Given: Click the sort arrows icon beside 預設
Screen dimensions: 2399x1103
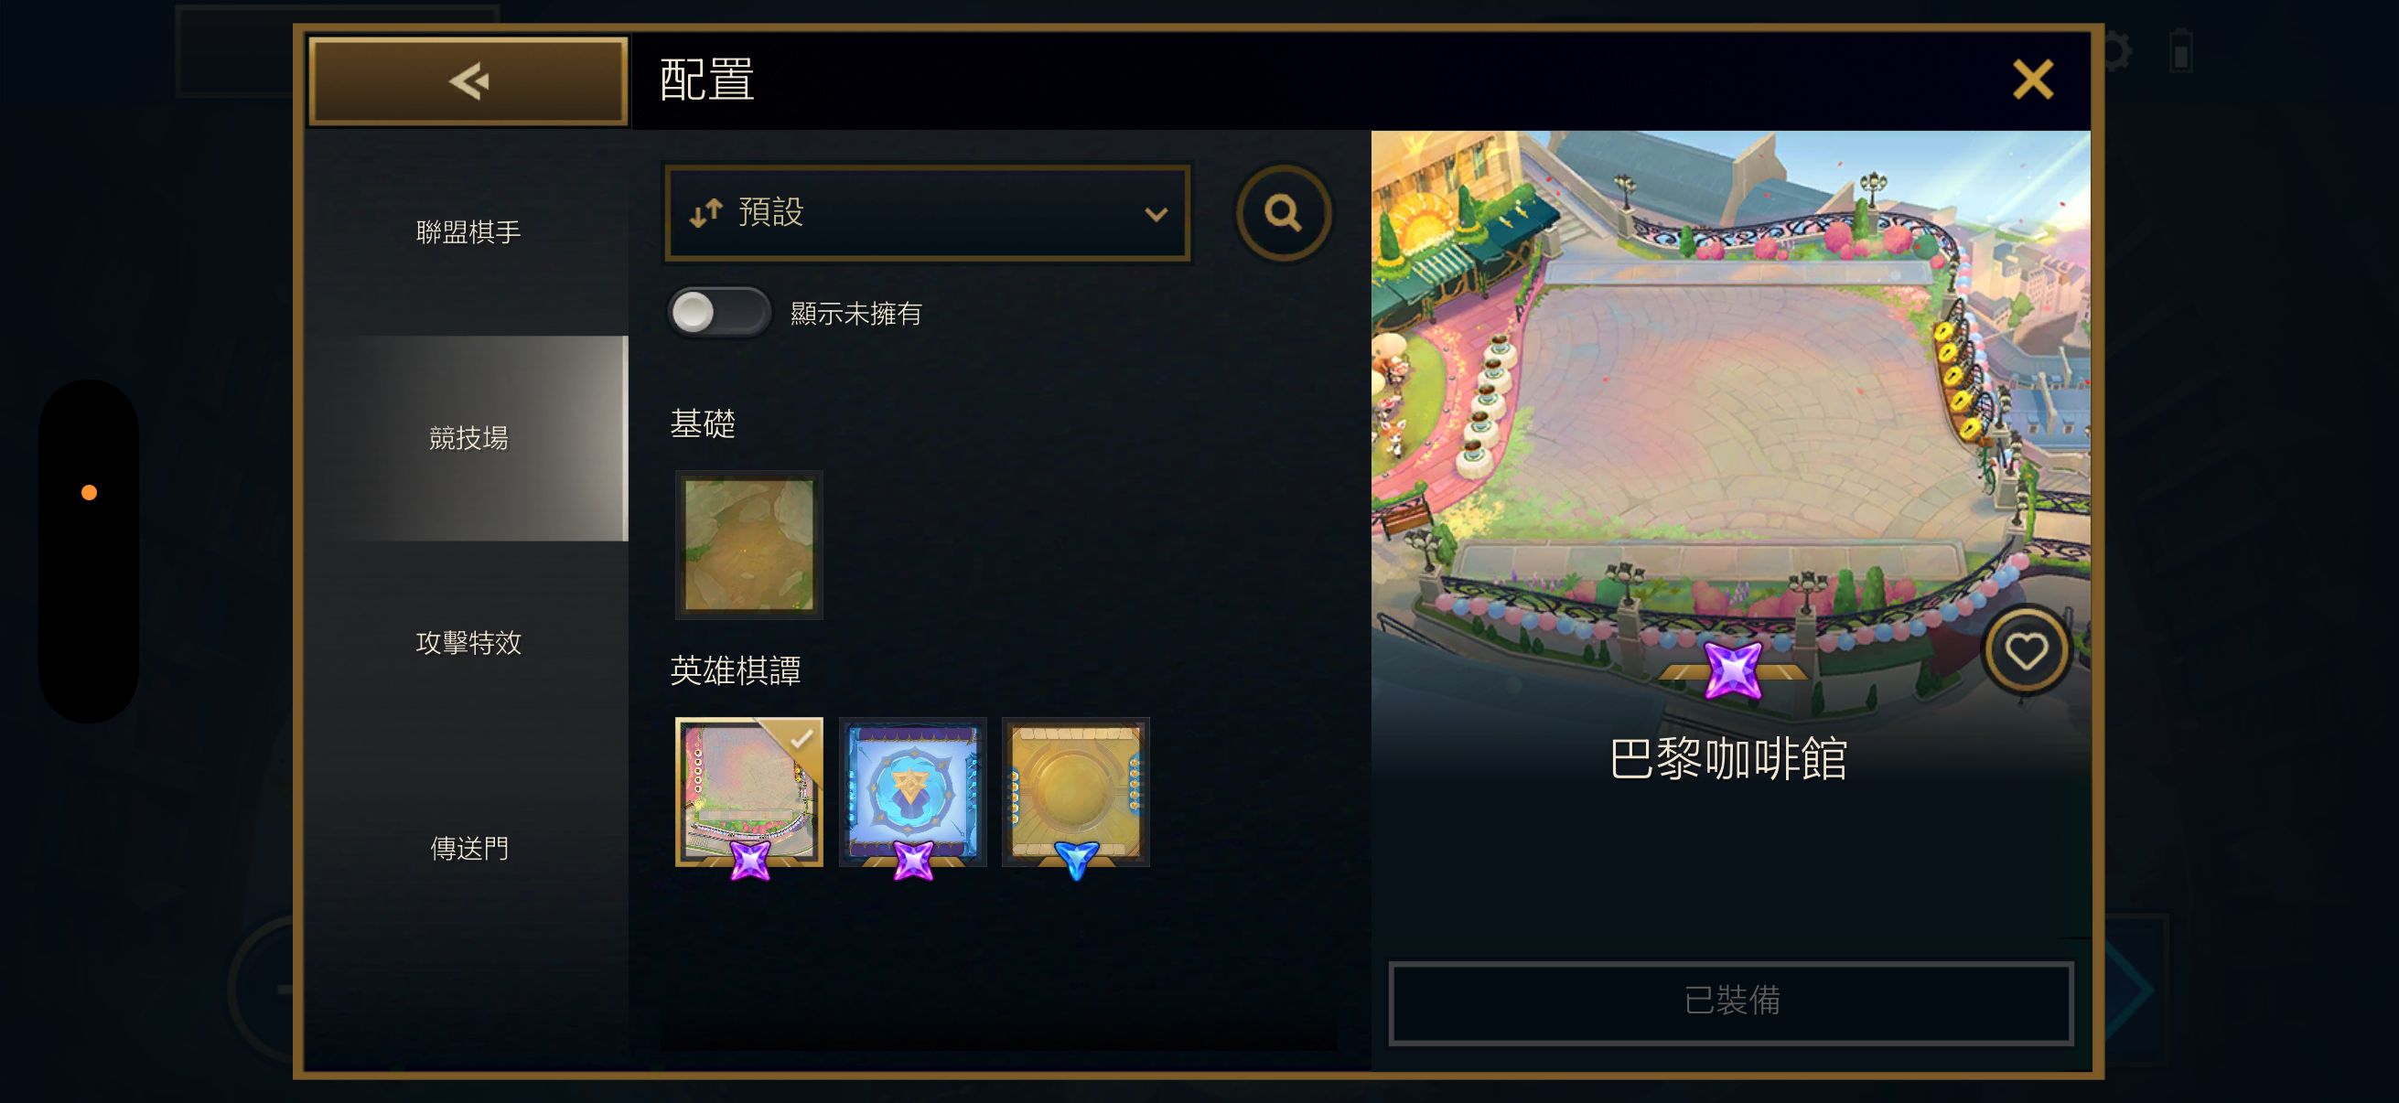Looking at the screenshot, I should (x=706, y=212).
